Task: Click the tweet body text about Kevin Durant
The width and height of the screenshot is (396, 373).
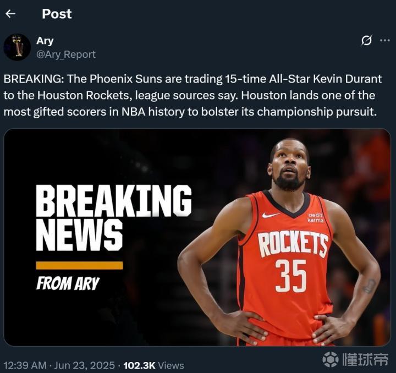Action: click(193, 95)
